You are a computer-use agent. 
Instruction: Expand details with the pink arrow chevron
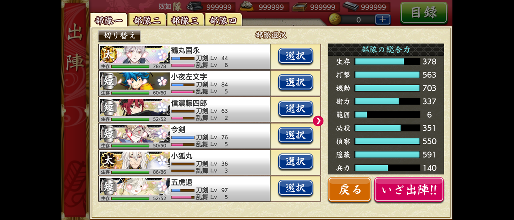coord(318,121)
